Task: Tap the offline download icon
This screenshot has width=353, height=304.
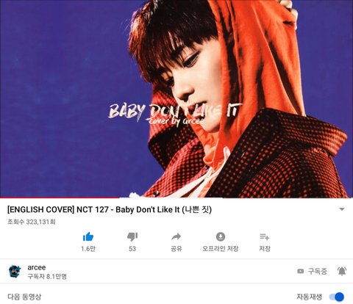Action: pyautogui.click(x=221, y=236)
